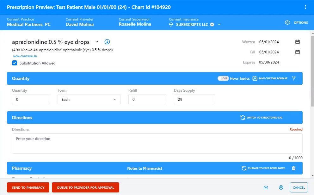Click the Switch to Structured Sig refresh icon
314x195 pixels.
(x=243, y=118)
